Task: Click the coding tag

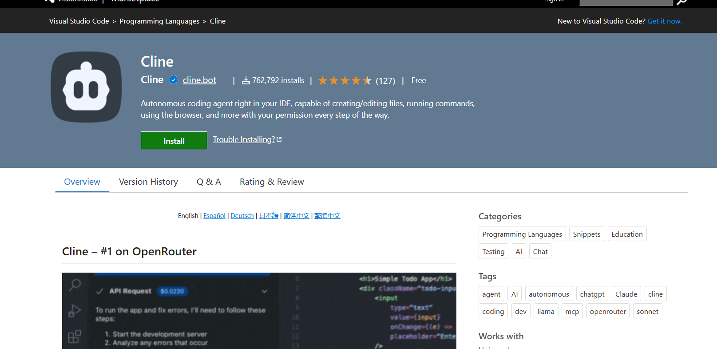Action: click(493, 311)
